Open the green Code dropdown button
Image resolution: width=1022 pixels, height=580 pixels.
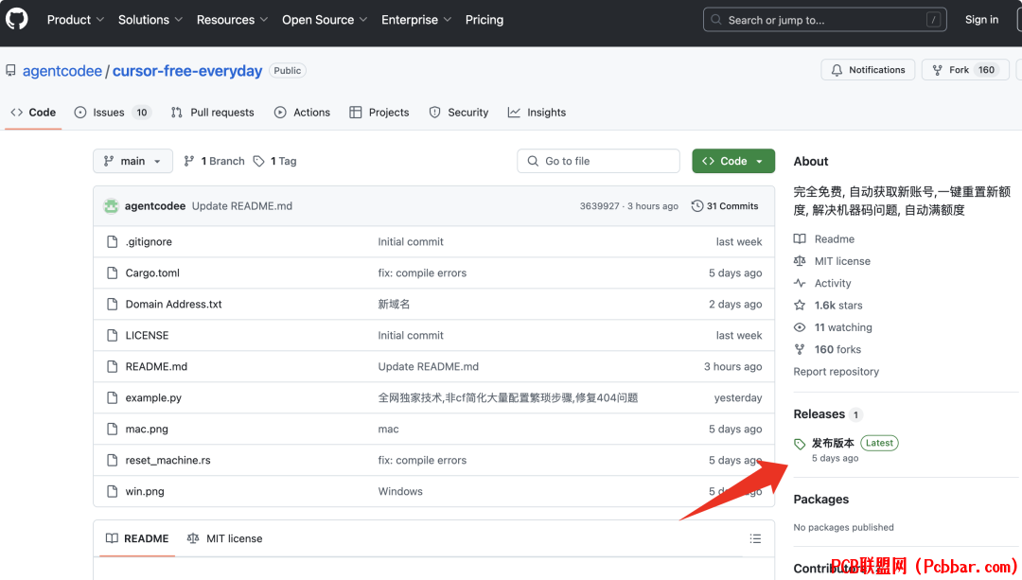(x=733, y=161)
